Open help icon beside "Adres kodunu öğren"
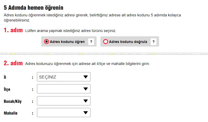 click(x=91, y=42)
